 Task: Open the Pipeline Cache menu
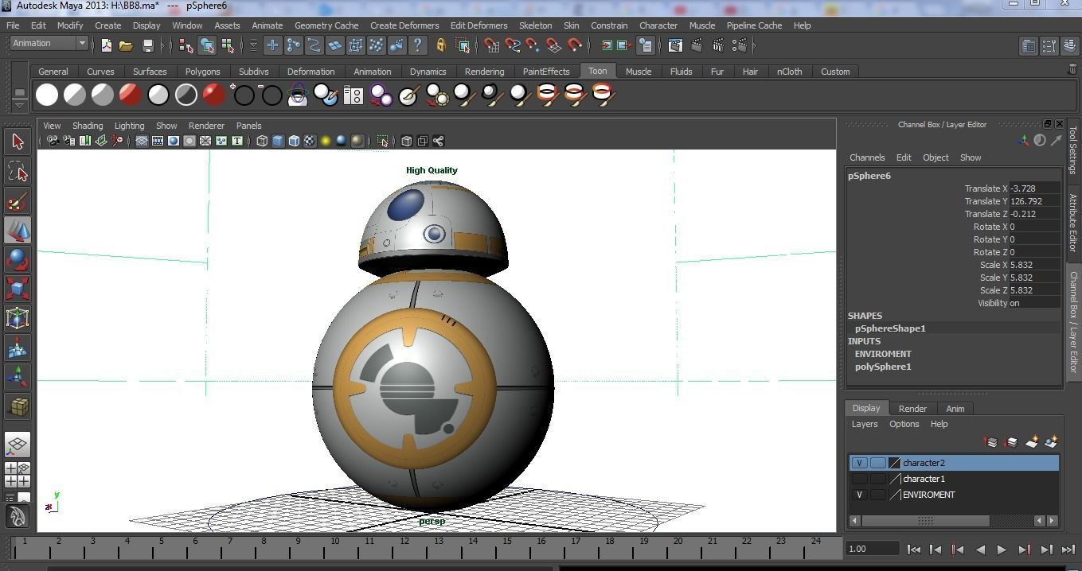(x=754, y=25)
